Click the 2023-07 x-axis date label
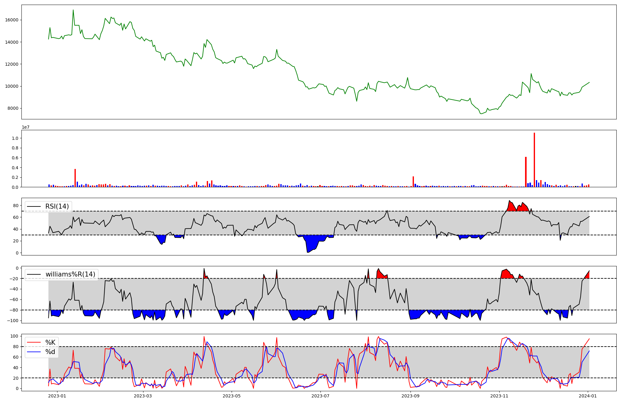This screenshot has width=621, height=403. 320,396
